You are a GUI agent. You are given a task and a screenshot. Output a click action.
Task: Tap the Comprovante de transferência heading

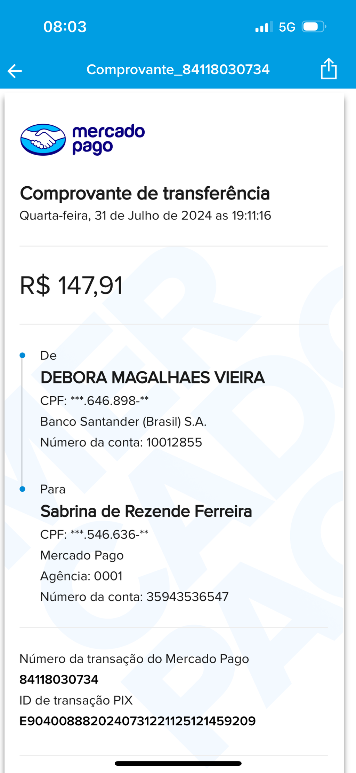(x=145, y=194)
